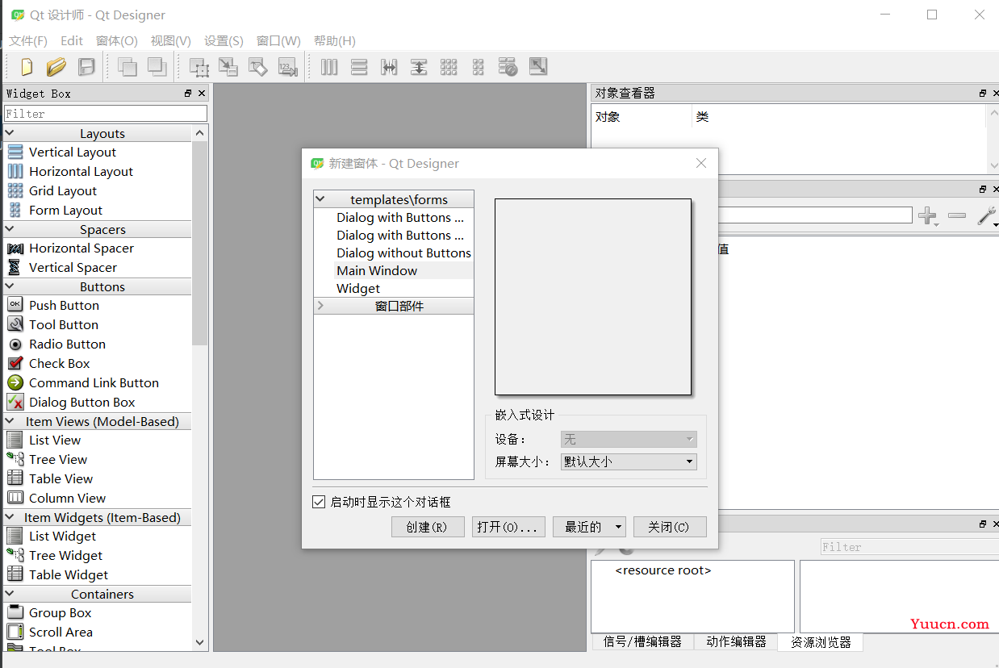Select the Edit Buddies mode icon

258,67
